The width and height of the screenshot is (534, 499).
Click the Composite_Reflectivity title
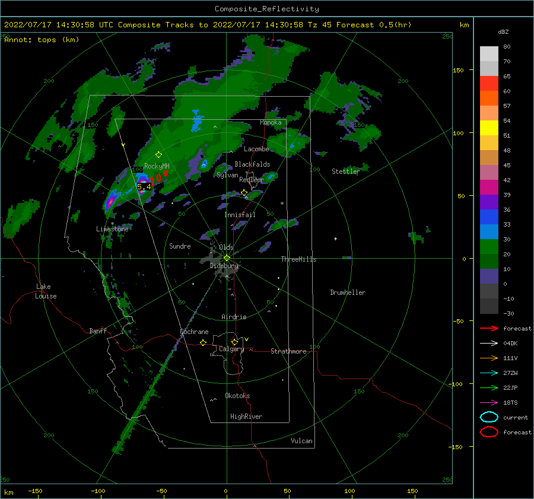pos(266,9)
